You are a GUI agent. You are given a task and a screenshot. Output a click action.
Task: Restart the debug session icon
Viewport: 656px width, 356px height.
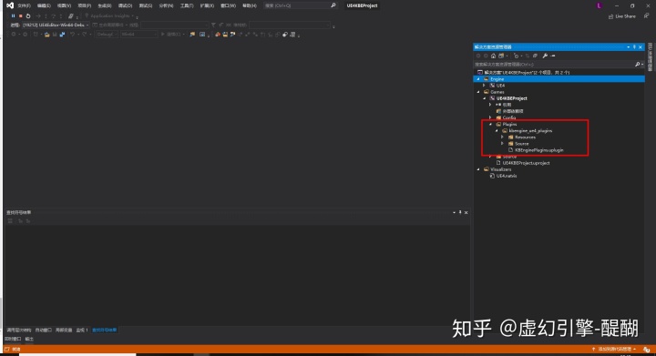click(x=28, y=15)
